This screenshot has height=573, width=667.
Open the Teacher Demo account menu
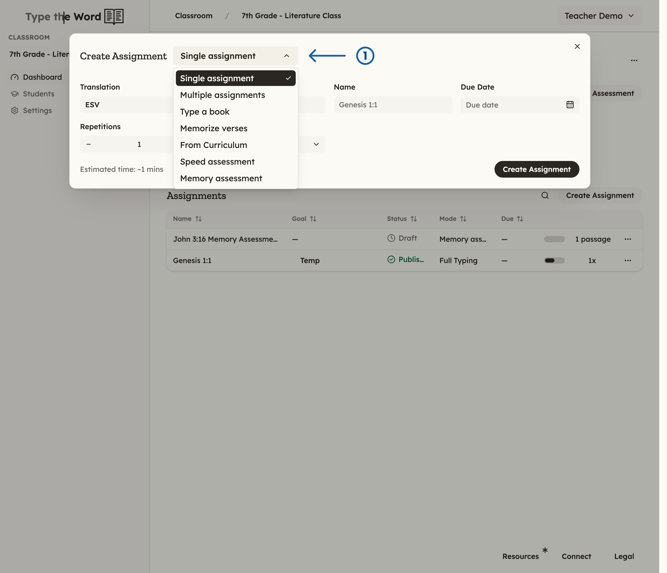click(x=600, y=16)
